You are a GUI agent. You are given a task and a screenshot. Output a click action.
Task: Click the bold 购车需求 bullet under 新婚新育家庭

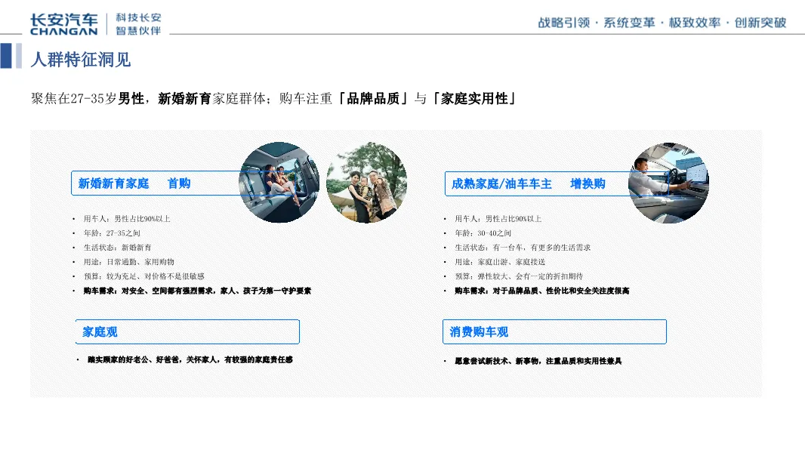coord(195,291)
